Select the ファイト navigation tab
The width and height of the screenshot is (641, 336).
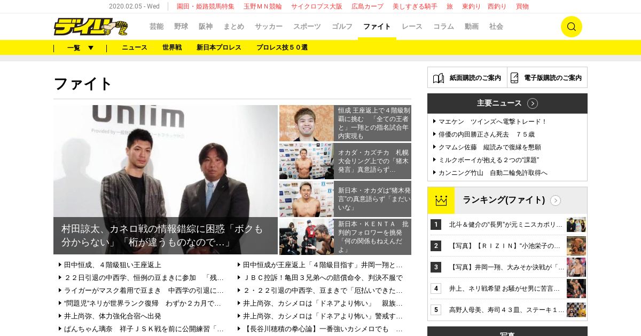tap(377, 26)
